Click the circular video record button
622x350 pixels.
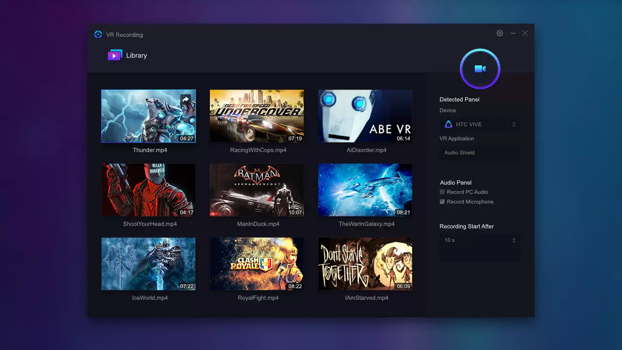coord(480,69)
